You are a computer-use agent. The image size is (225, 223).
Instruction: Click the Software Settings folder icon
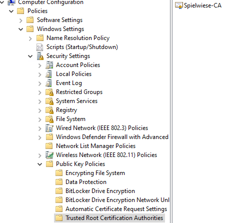30,20
